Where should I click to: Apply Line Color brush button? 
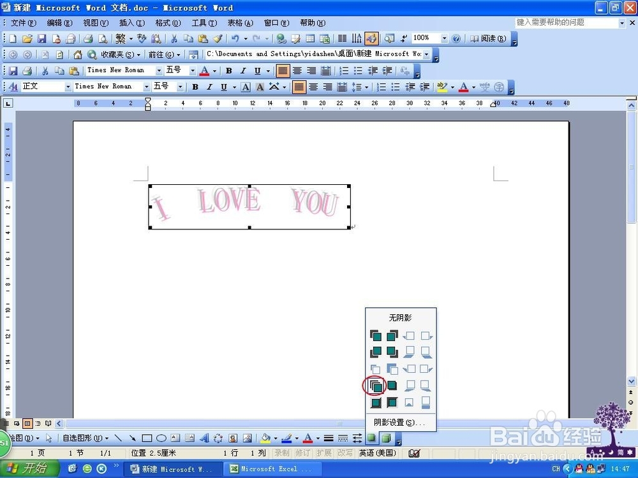click(287, 438)
